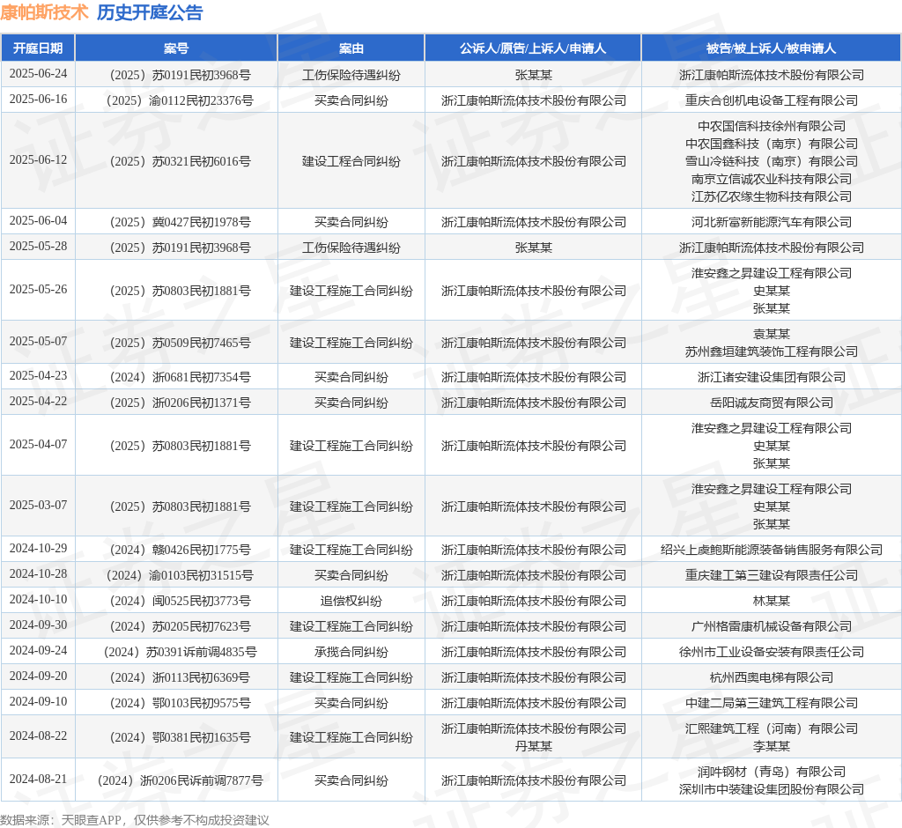Click defendant 岳阳诚友商贸有限公司
Viewport: 902px width, 828px height.
pos(771,403)
